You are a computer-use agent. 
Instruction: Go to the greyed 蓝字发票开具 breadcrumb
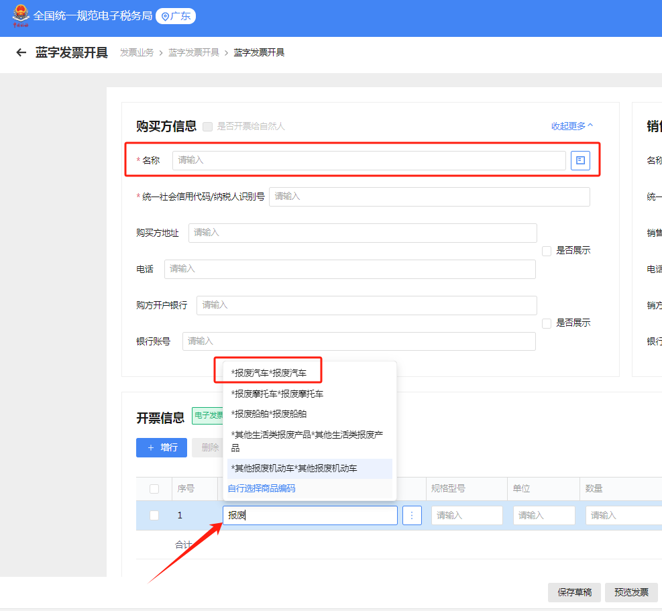click(x=194, y=52)
